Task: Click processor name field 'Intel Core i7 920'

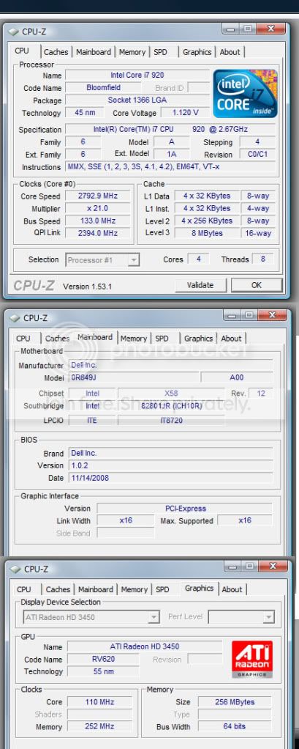Action: tap(137, 75)
